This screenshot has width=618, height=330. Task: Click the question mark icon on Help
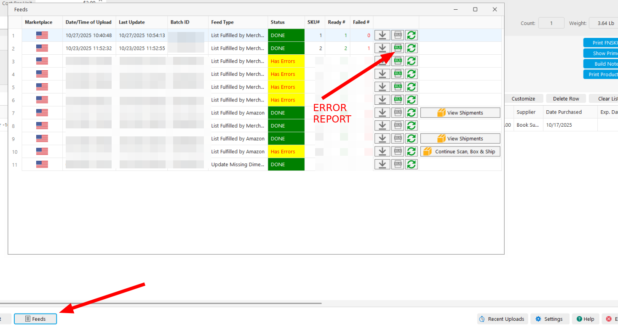click(x=579, y=319)
